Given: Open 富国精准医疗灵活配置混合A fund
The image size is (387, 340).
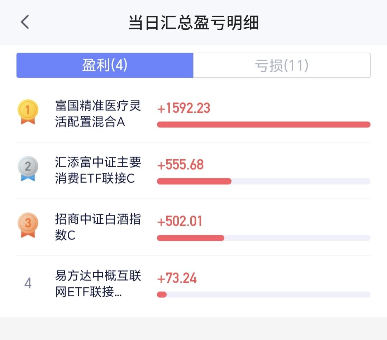Looking at the screenshot, I should [98, 114].
